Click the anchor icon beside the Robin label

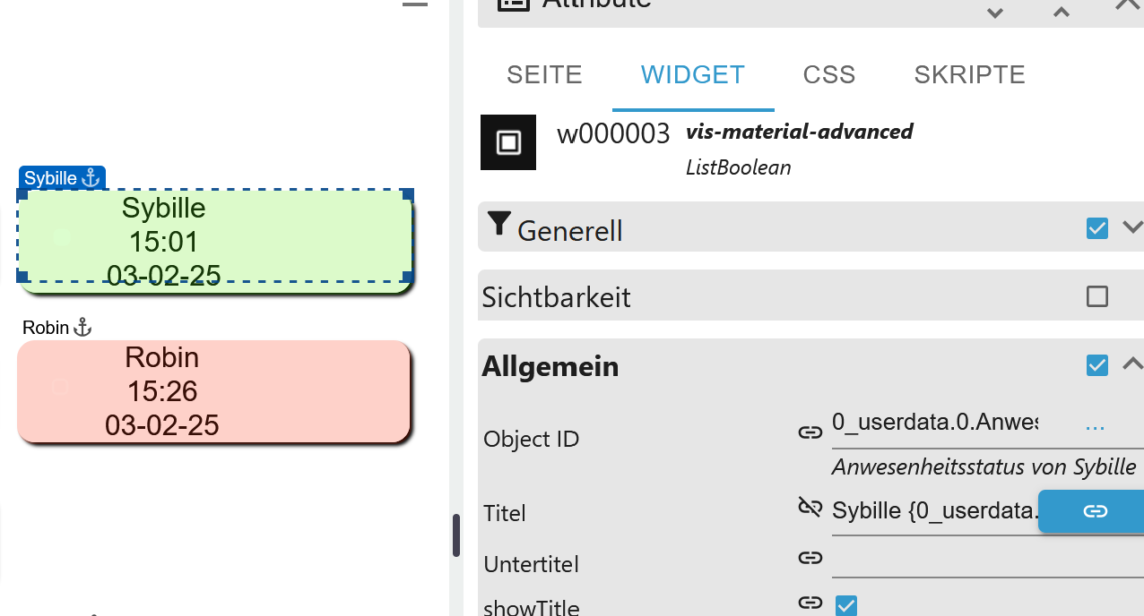pos(82,328)
